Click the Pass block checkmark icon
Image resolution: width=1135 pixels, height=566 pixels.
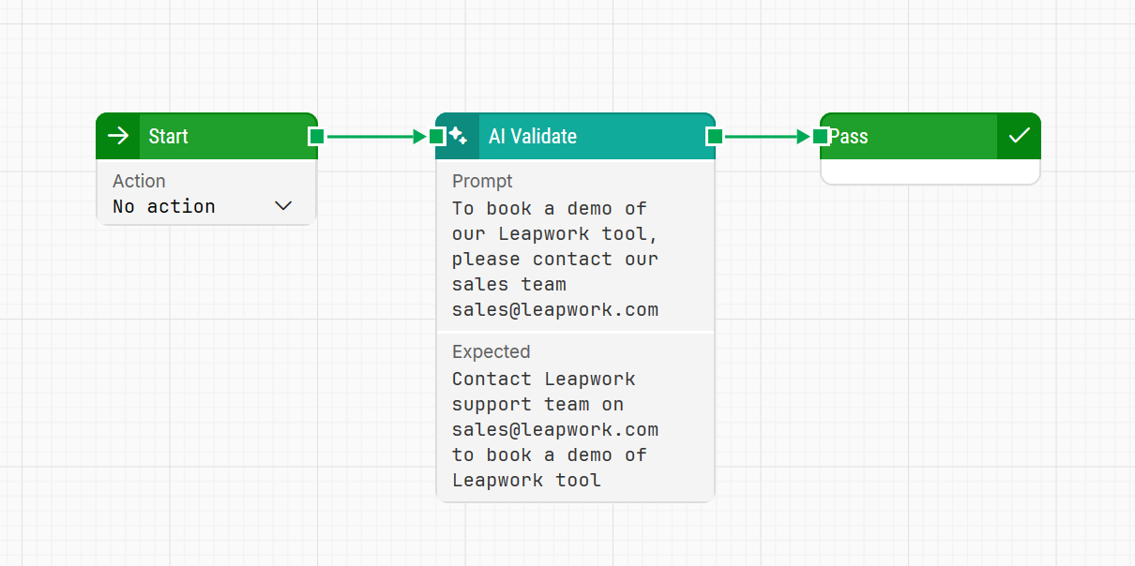1019,136
